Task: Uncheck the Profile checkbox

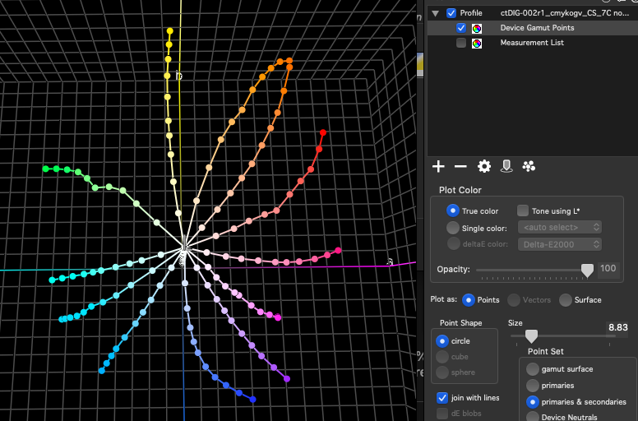Action: [x=451, y=13]
